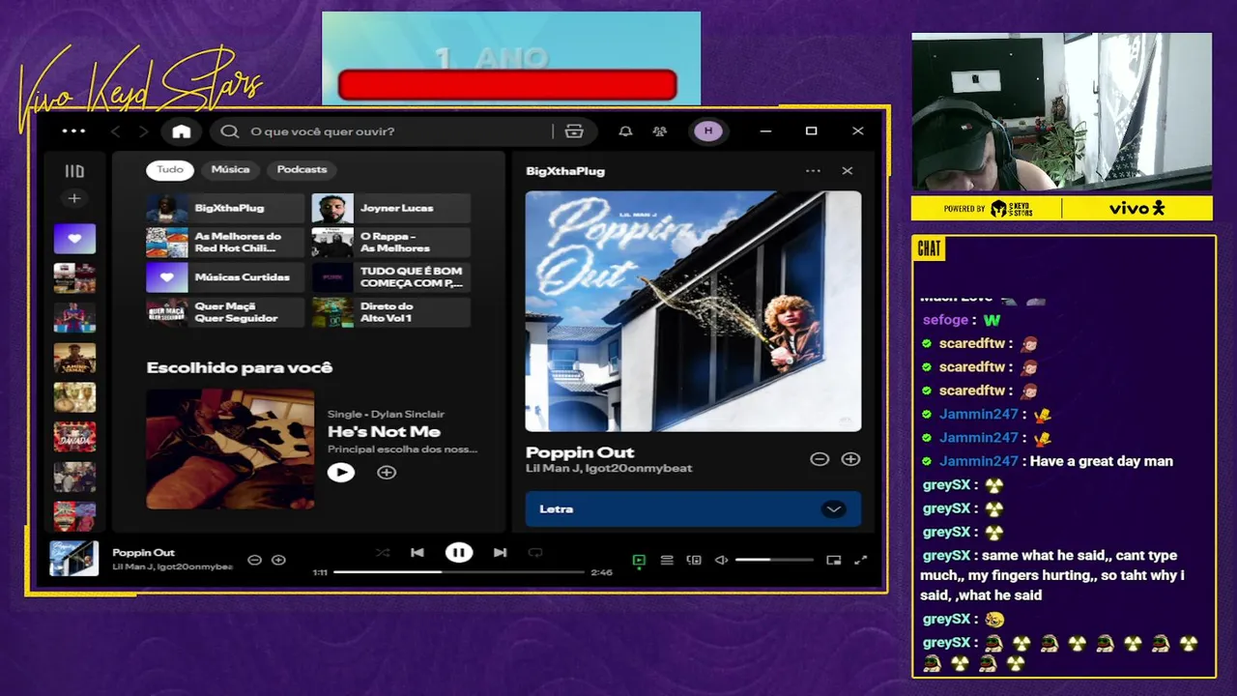Open the playback queue icon
This screenshot has height=696, width=1237.
coord(667,560)
